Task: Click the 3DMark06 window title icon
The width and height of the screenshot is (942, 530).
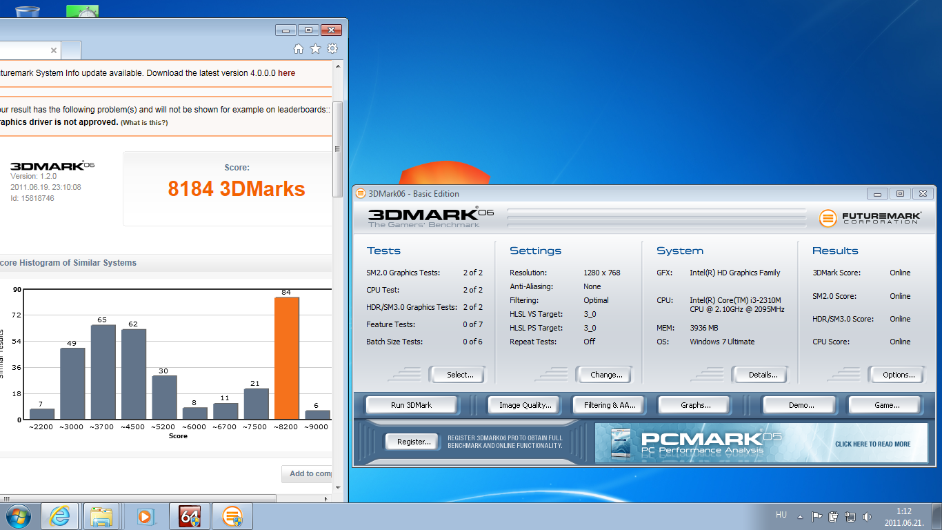Action: click(361, 194)
